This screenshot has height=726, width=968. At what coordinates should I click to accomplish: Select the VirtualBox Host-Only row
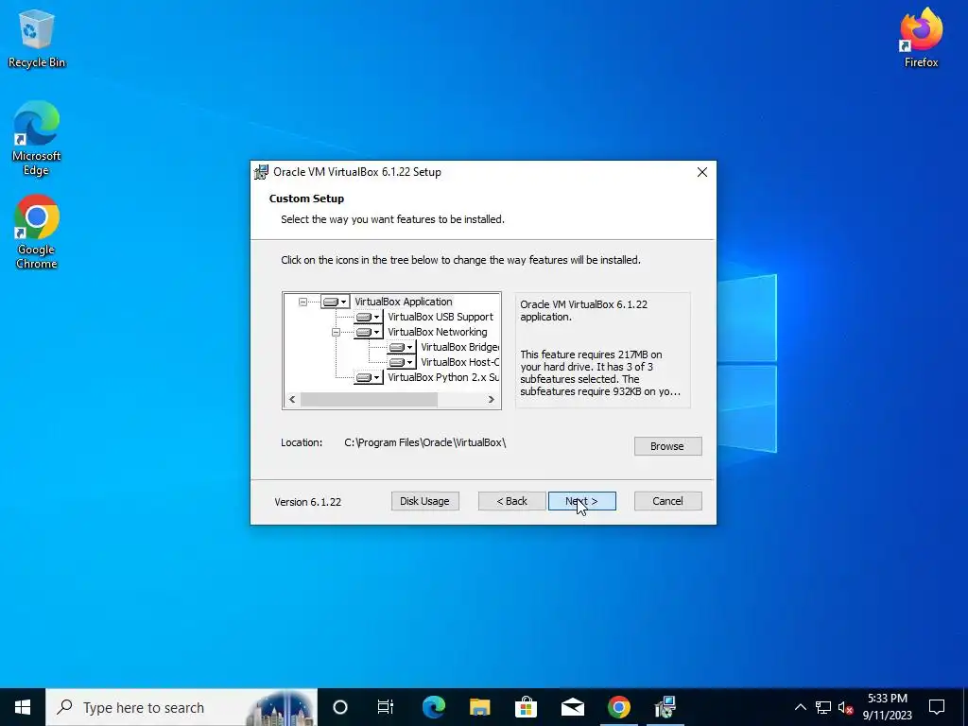click(459, 362)
